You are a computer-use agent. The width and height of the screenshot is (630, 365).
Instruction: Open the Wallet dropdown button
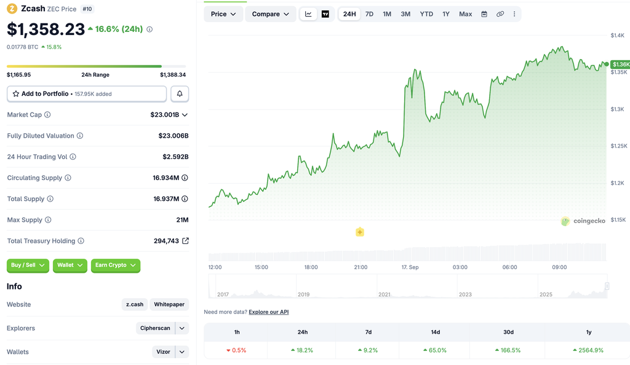[x=70, y=265]
